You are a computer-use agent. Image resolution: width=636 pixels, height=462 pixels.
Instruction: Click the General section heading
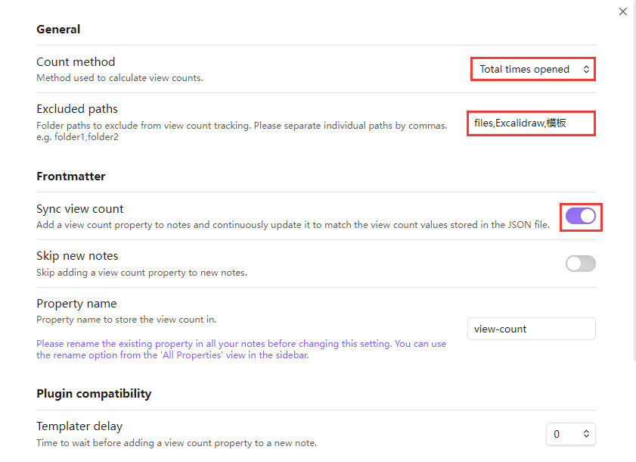[58, 30]
